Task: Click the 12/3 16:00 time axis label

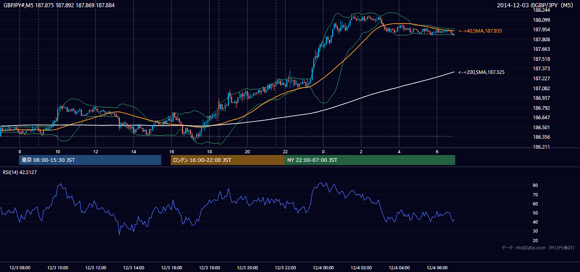Action: (x=172, y=267)
